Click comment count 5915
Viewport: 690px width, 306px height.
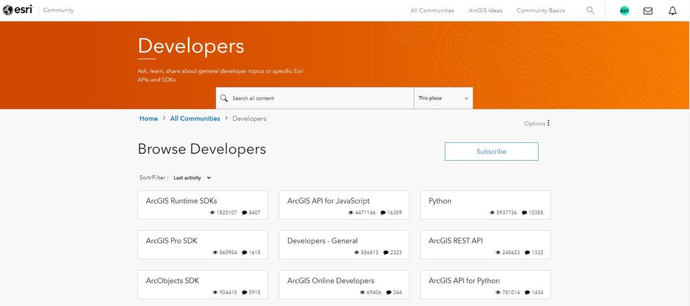255,292
